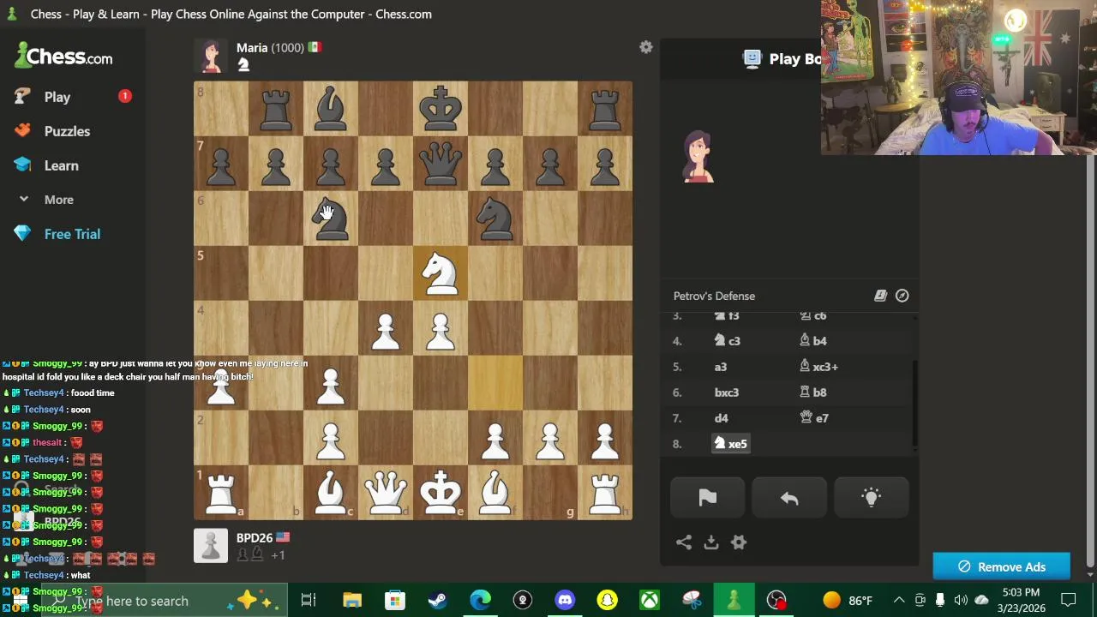Click the white queen on d1
This screenshot has height=617, width=1097.
coord(386,493)
